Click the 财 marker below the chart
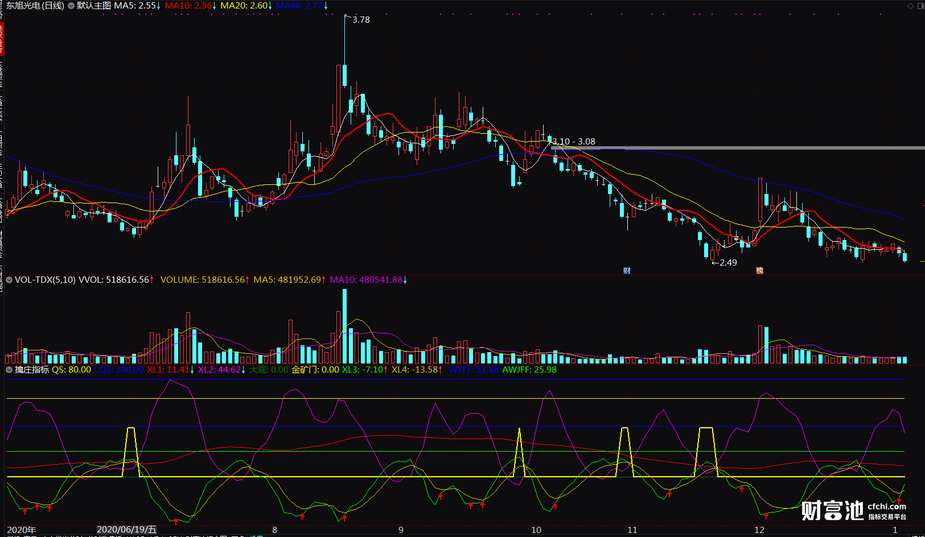The height and width of the screenshot is (537, 925). point(627,271)
